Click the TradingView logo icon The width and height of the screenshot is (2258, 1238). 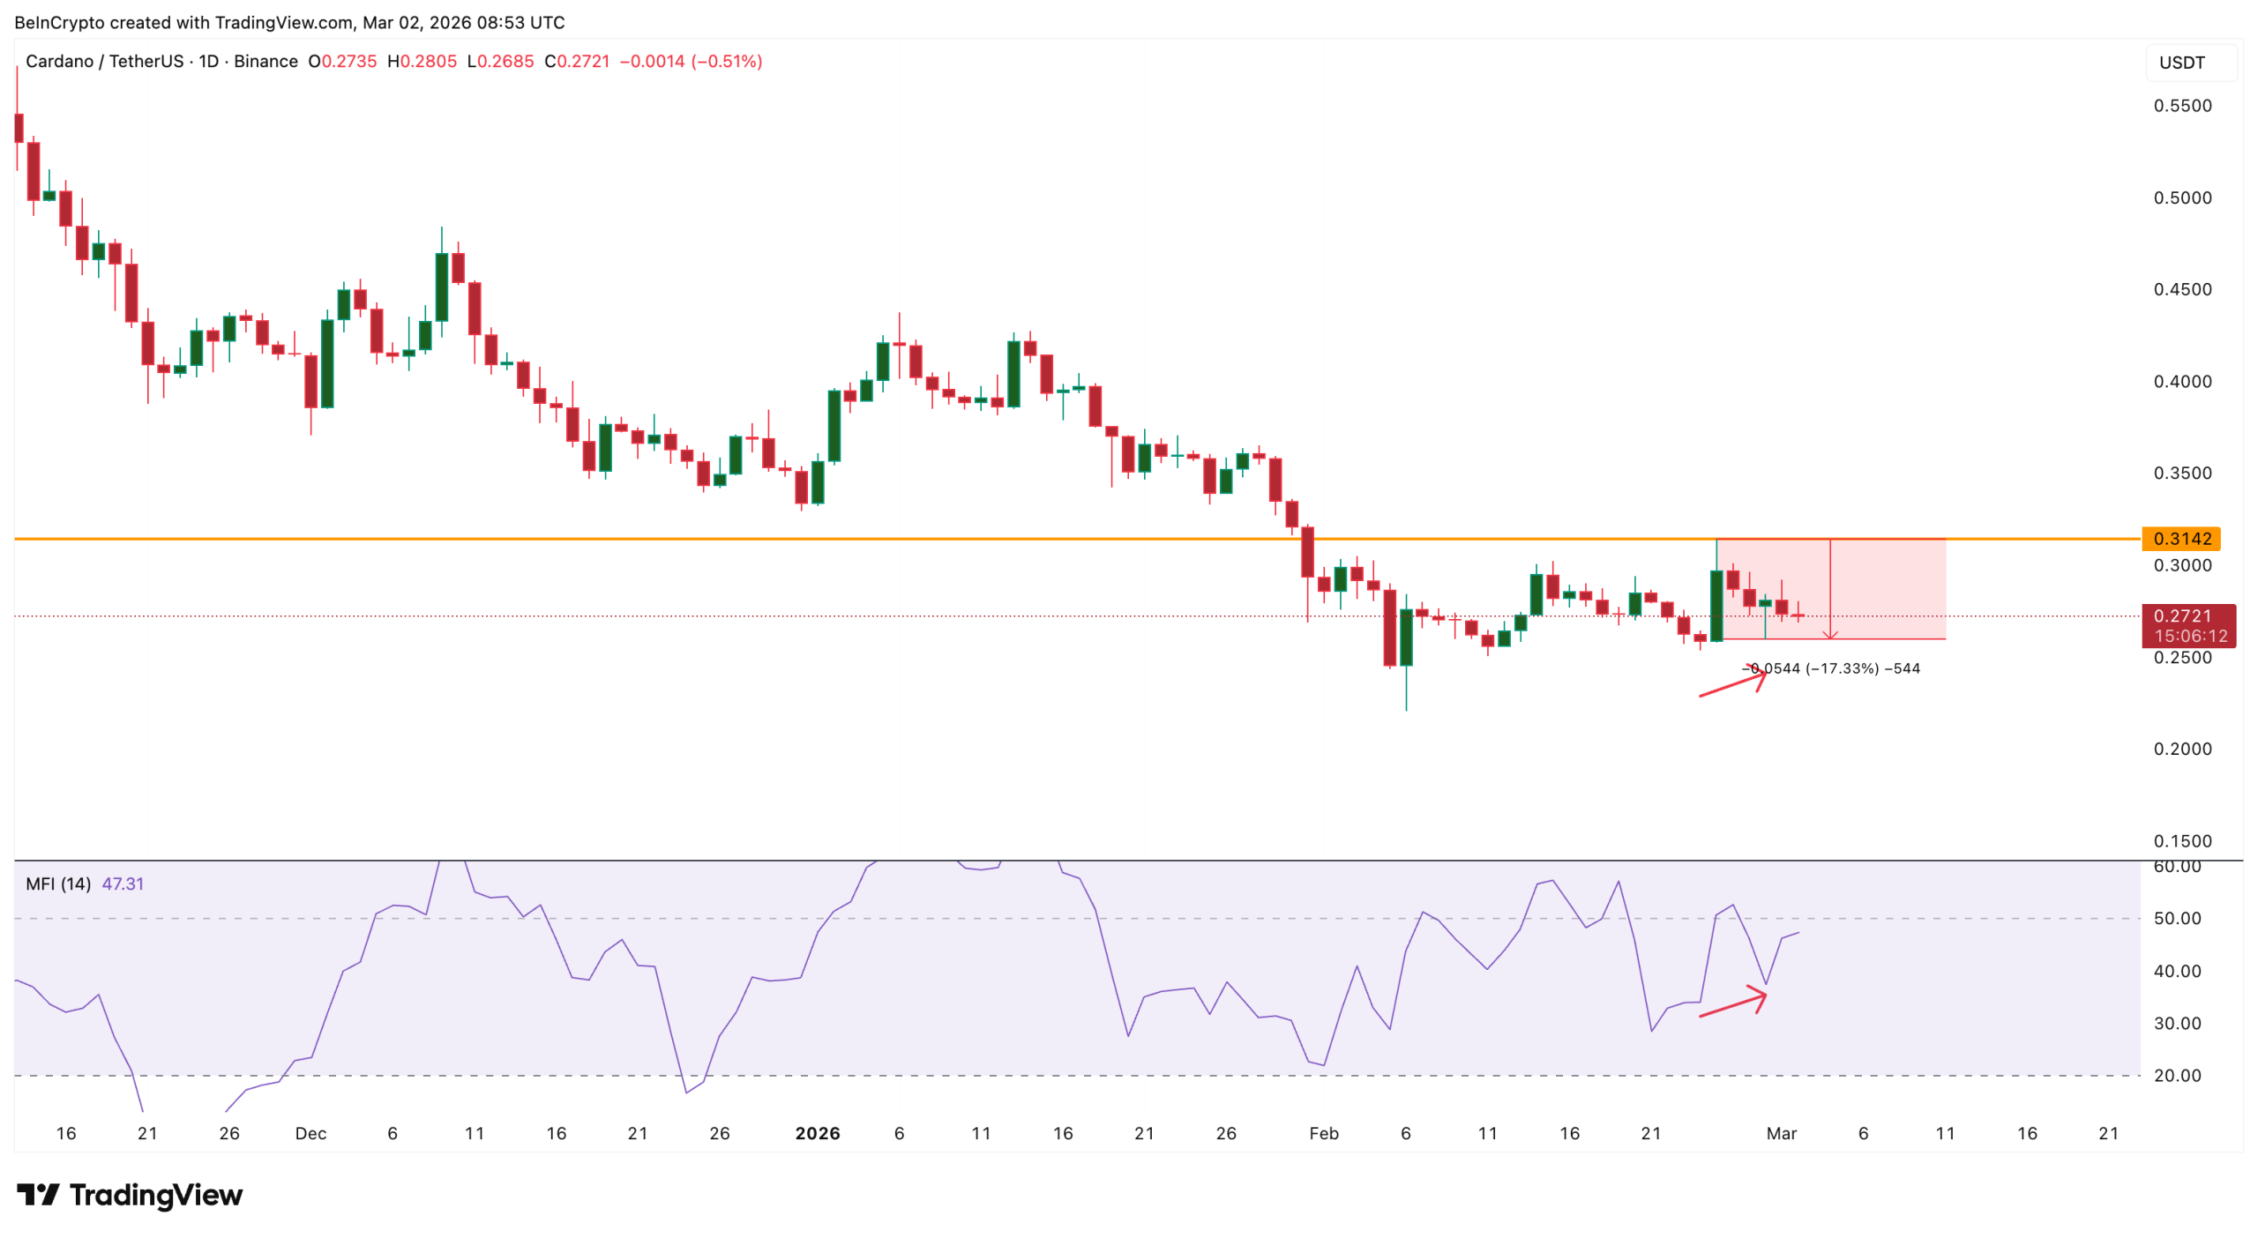pos(38,1195)
